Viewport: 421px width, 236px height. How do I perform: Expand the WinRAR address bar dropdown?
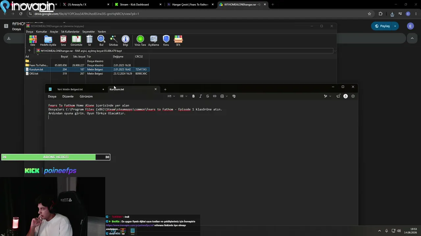pos(335,51)
